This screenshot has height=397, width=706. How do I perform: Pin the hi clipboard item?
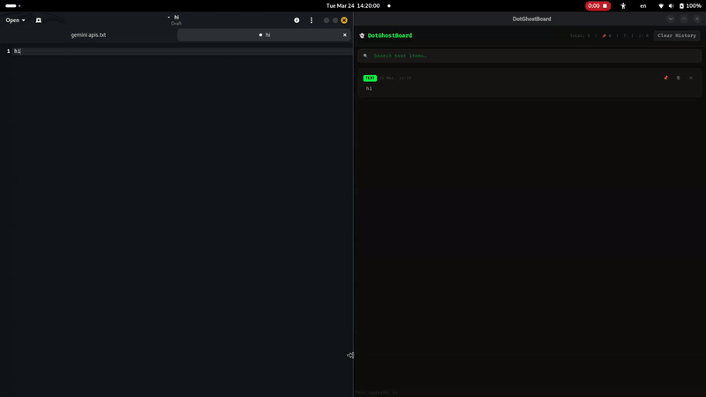coord(666,78)
